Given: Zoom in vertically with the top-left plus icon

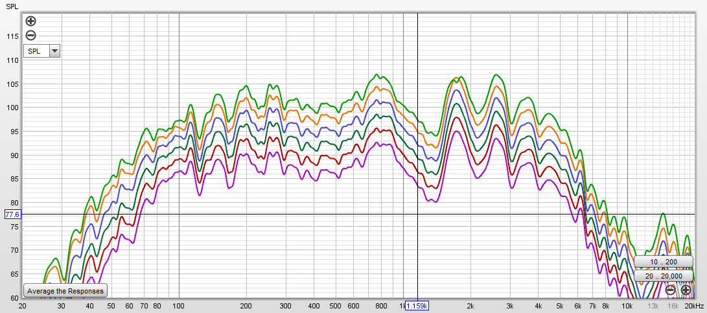Looking at the screenshot, I should pos(30,21).
